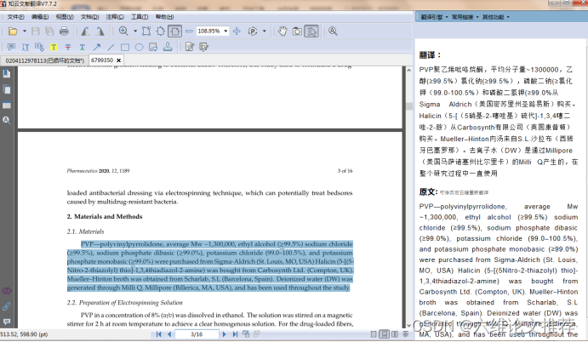Go to the last page
Viewport: 588px width, 342px height.
(x=235, y=334)
